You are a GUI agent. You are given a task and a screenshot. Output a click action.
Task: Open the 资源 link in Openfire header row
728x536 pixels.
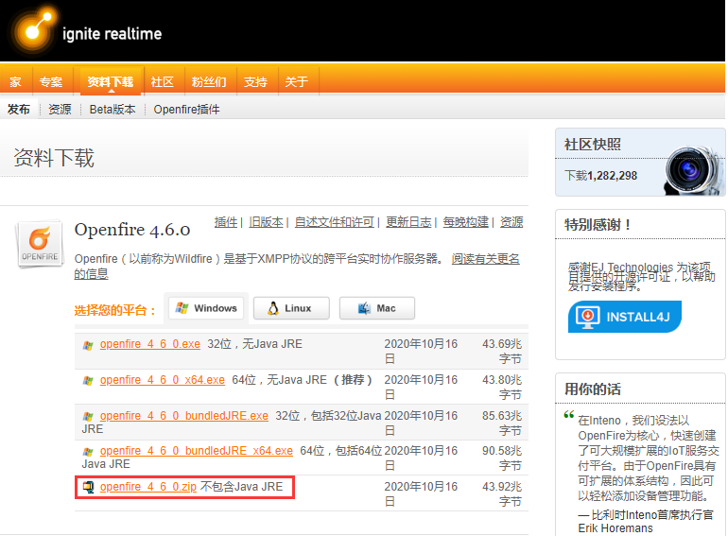pos(511,222)
